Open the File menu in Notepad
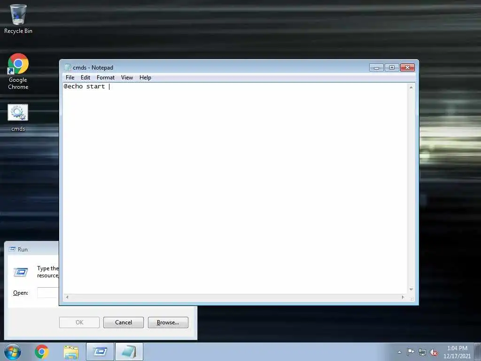 tap(70, 78)
